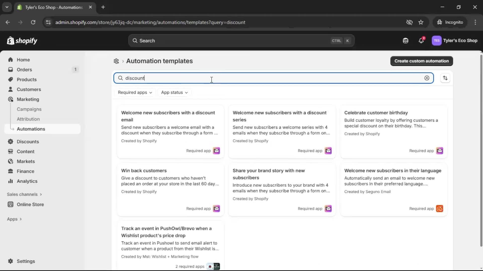The image size is (483, 271).
Task: Open the Settings gear at sidebar bottom
Action: point(11,261)
